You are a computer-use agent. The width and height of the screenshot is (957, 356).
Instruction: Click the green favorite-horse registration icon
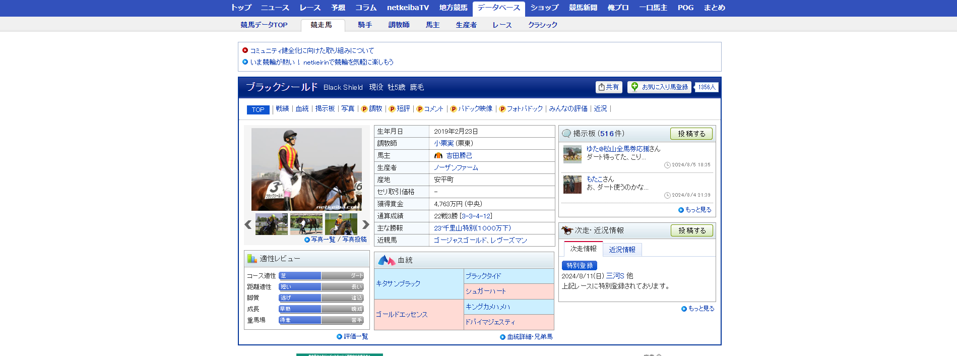click(x=634, y=87)
